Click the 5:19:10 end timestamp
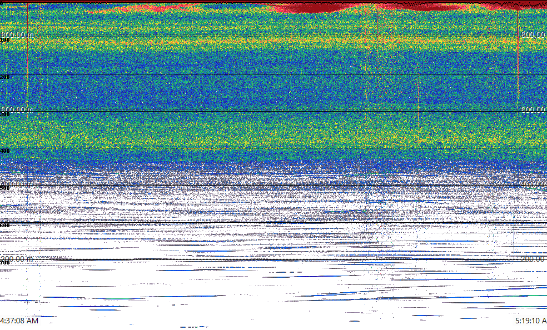The height and width of the screenshot is (330, 547). click(x=531, y=321)
